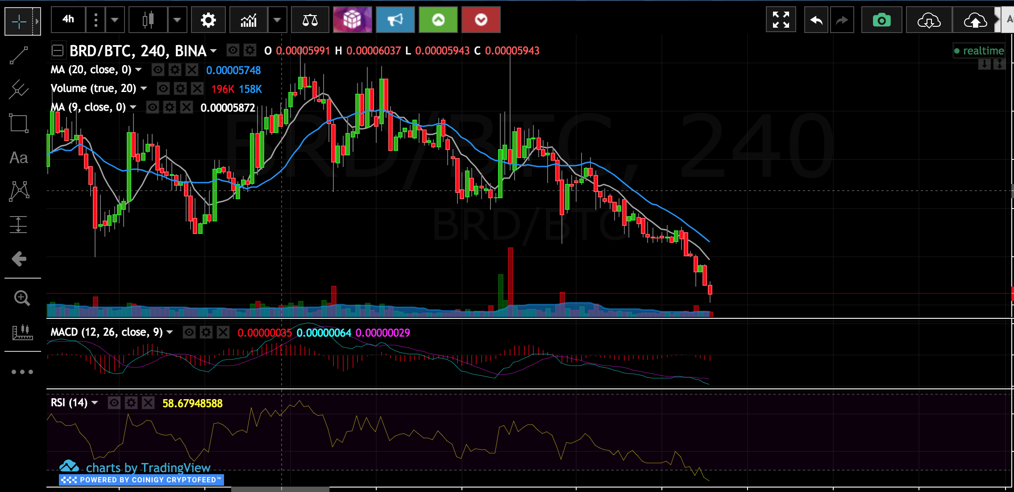Click the fullscreen expand icon
Screen dimensions: 1014x492
click(x=781, y=20)
